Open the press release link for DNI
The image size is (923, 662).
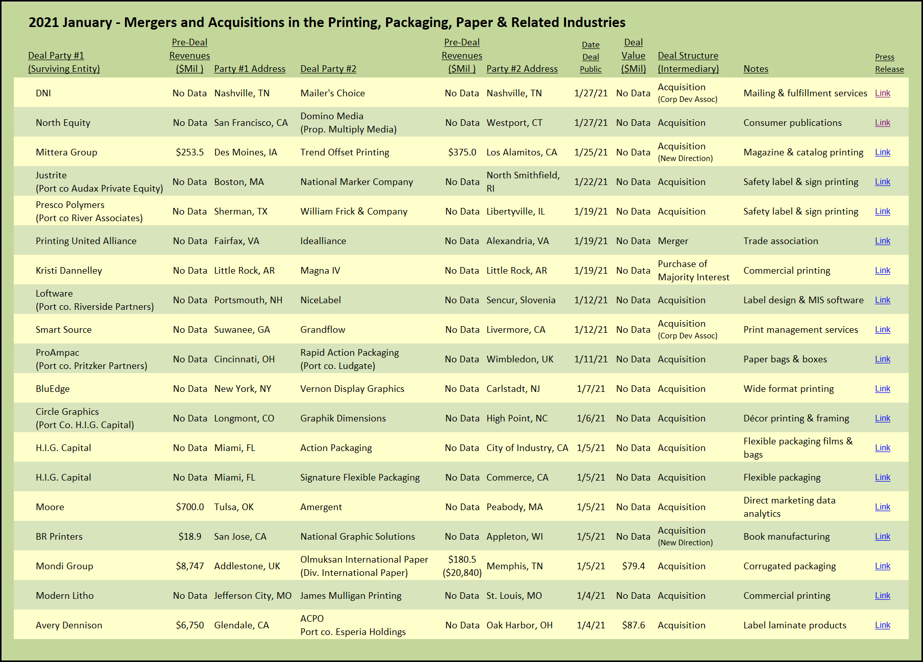[x=882, y=93]
